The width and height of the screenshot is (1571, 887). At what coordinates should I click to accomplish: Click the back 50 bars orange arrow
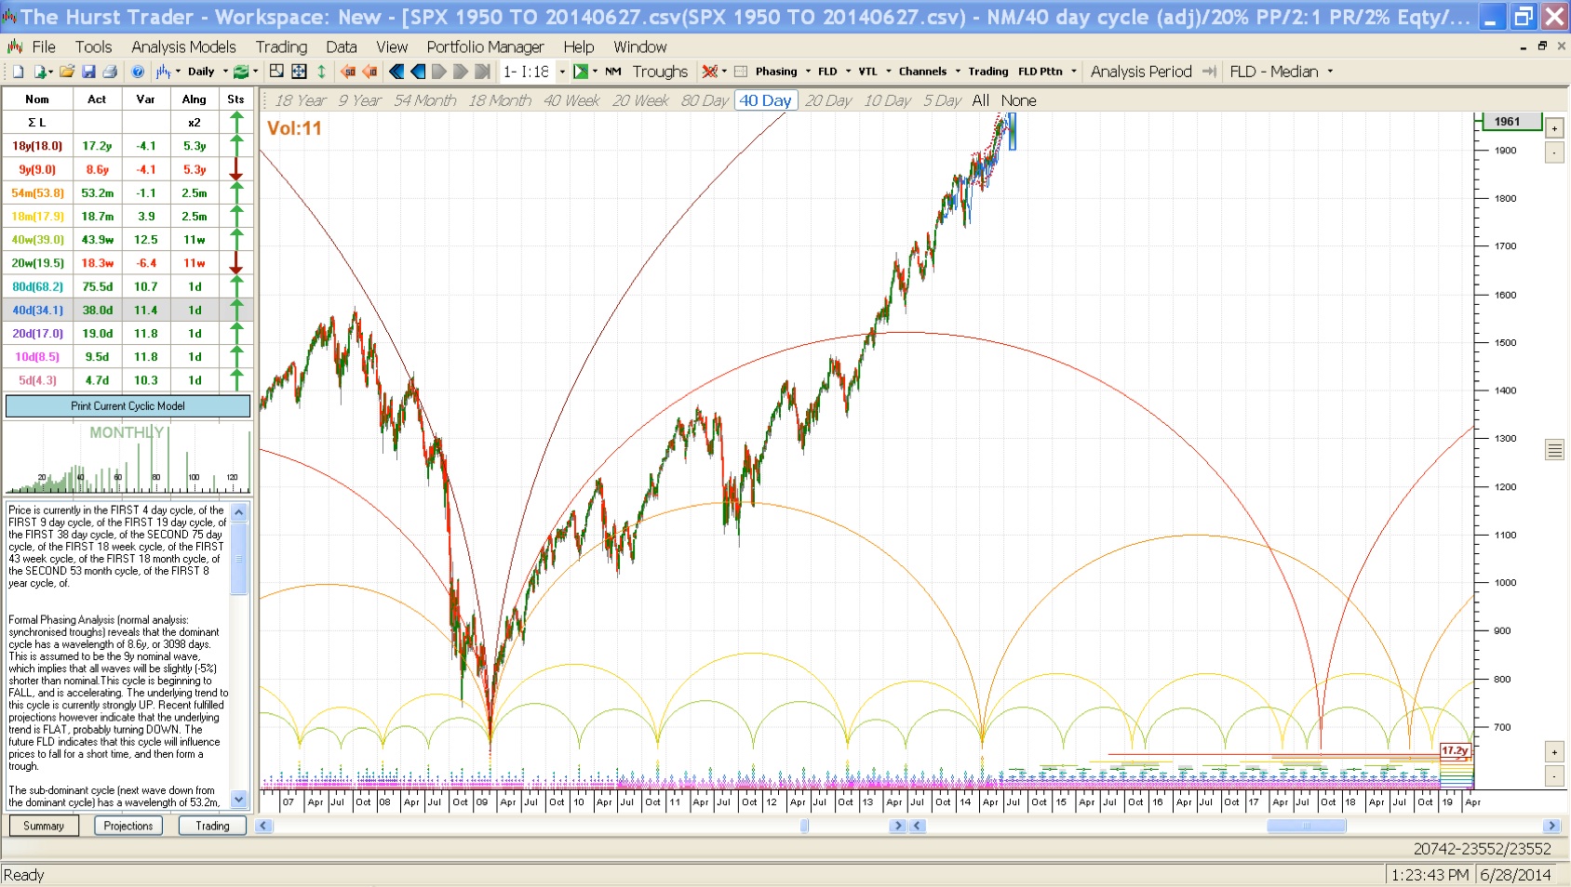click(x=348, y=72)
